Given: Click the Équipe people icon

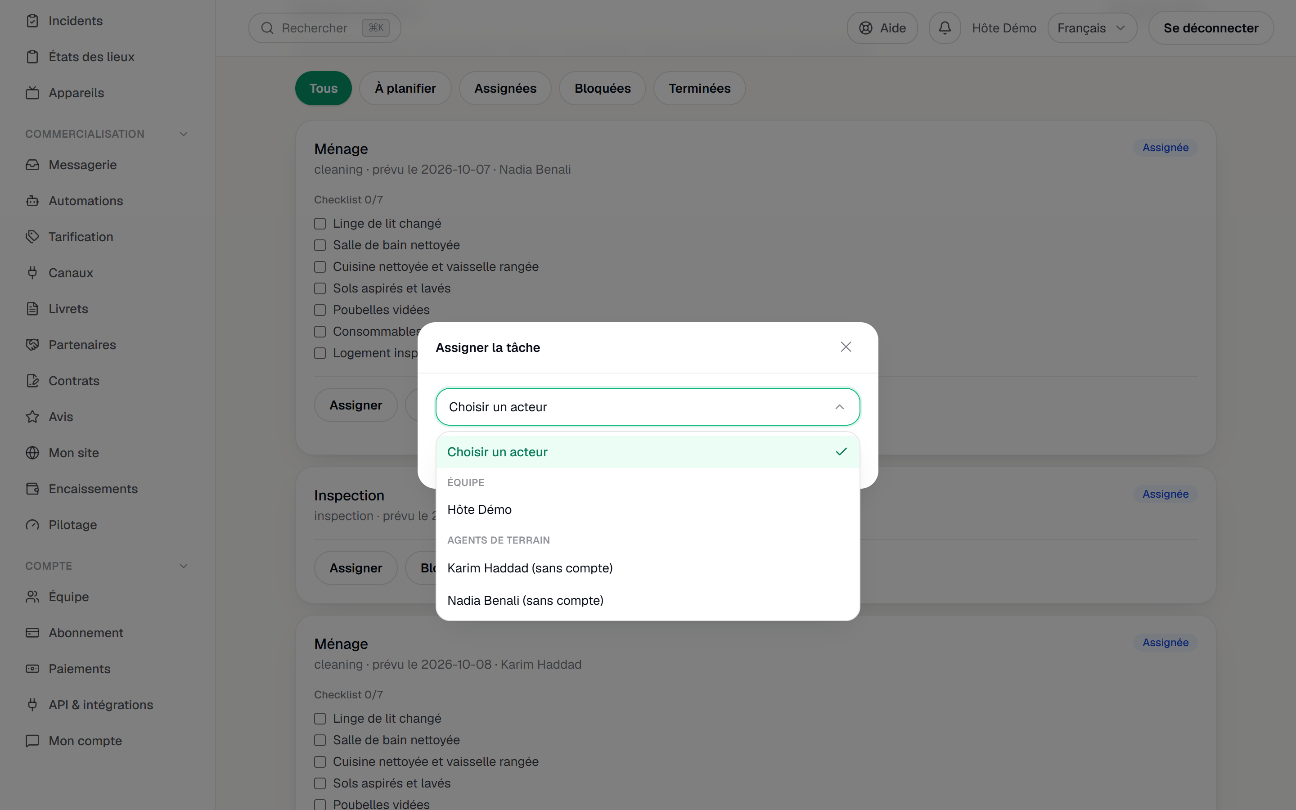Looking at the screenshot, I should pos(32,597).
